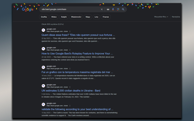Open 'UN estimates 5,000 civilian deaths' link
Image resolution: width=194 pixels, height=121 pixels.
click(71, 91)
